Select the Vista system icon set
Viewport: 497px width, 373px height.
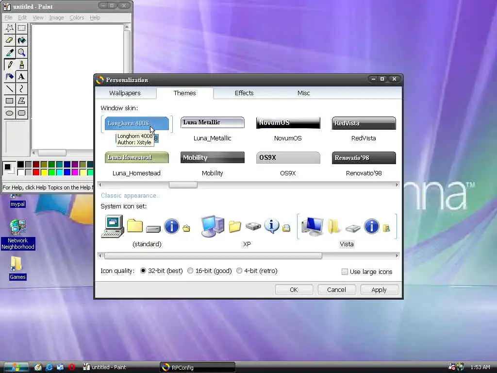[x=347, y=231]
